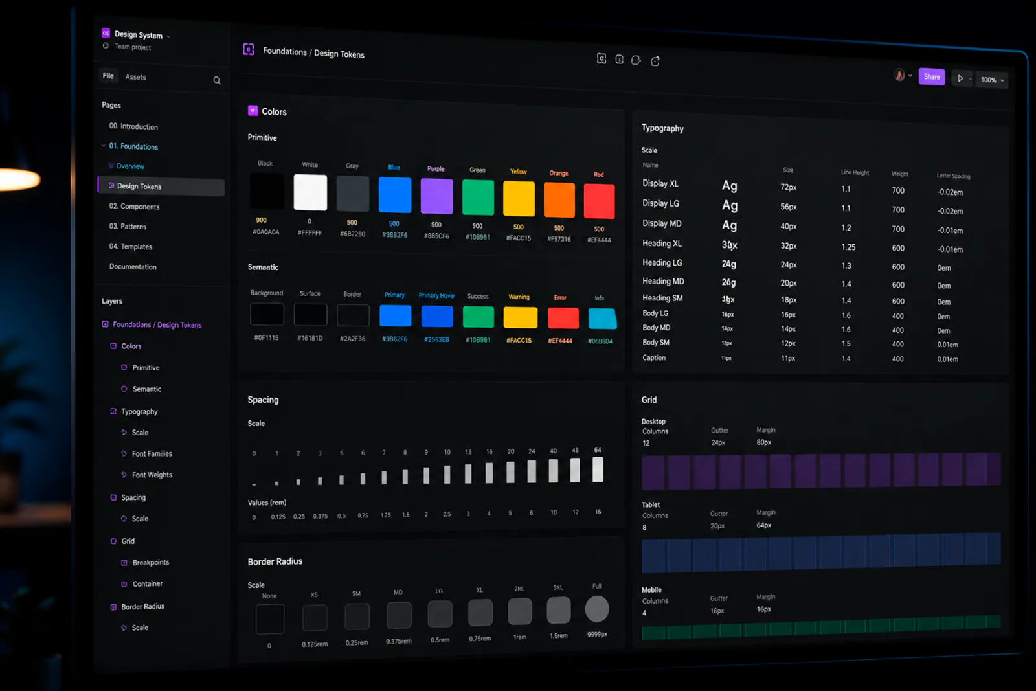Click the Font Weights layer icon
Image resolution: width=1036 pixels, height=691 pixels.
click(124, 475)
